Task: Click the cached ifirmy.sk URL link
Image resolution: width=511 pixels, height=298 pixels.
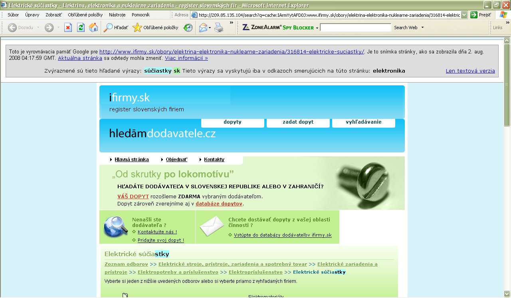Action: [232, 52]
